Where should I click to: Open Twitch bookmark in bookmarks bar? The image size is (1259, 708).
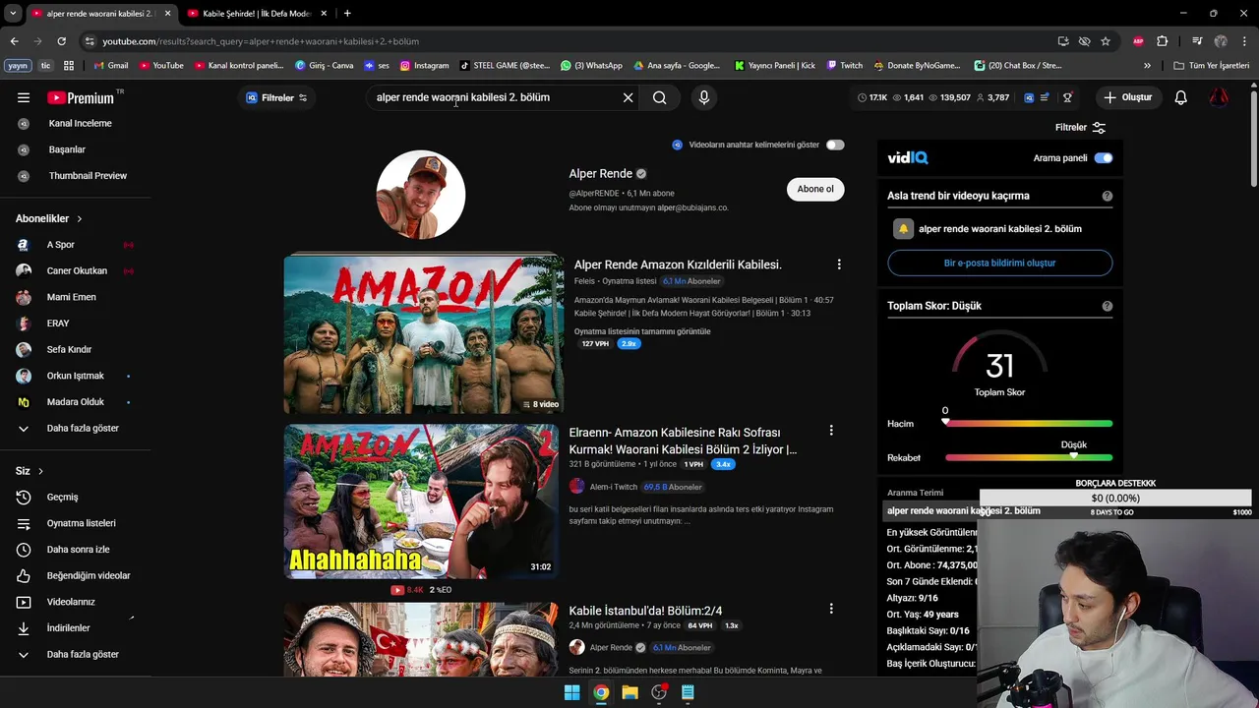(844, 66)
